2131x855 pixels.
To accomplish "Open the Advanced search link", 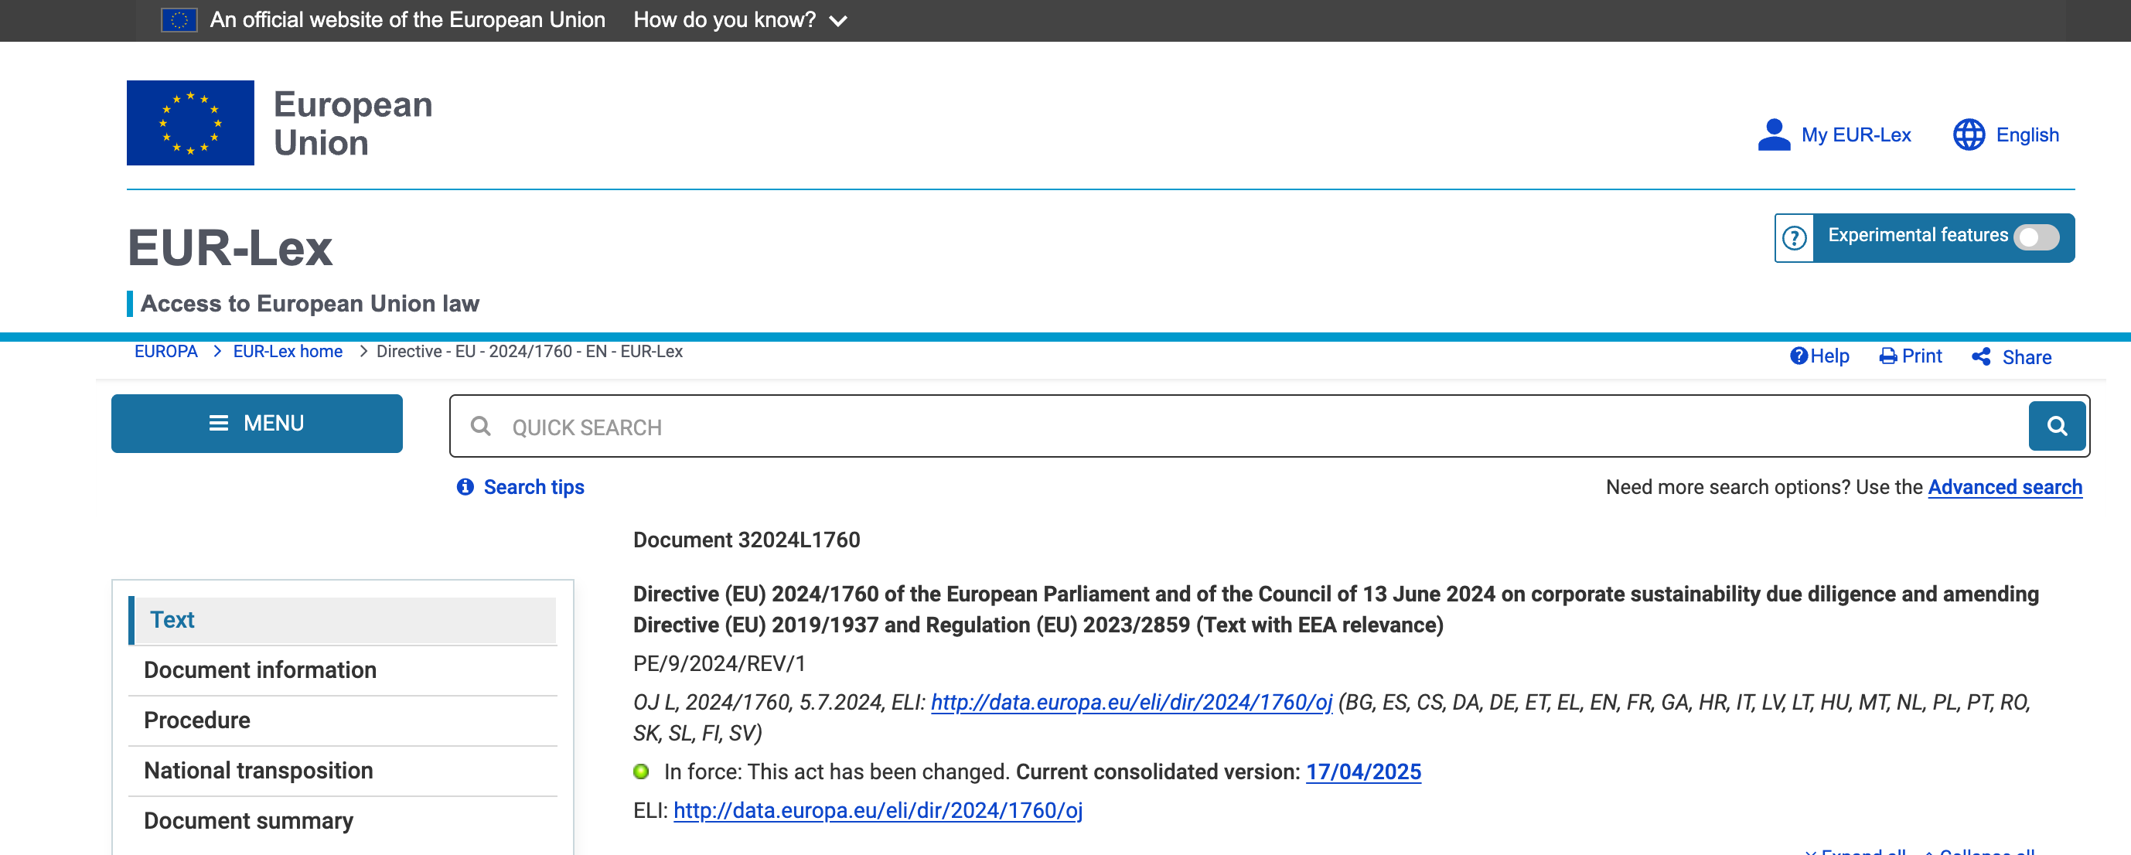I will [2004, 487].
